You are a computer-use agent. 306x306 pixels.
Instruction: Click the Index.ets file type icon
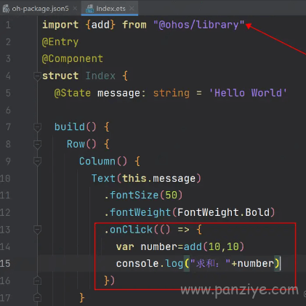click(89, 9)
